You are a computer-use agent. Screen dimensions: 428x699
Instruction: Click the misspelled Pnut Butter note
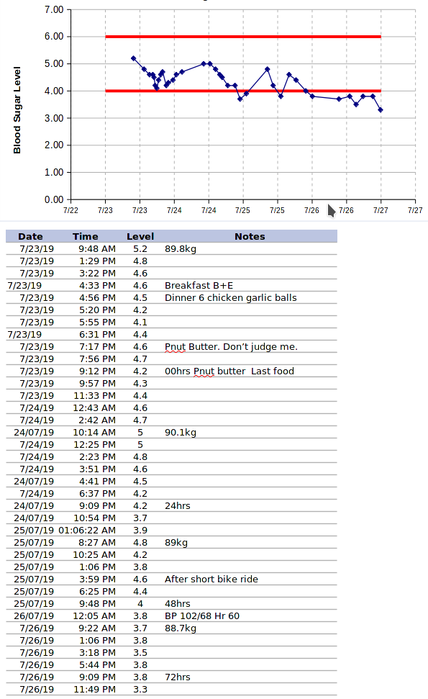231,347
